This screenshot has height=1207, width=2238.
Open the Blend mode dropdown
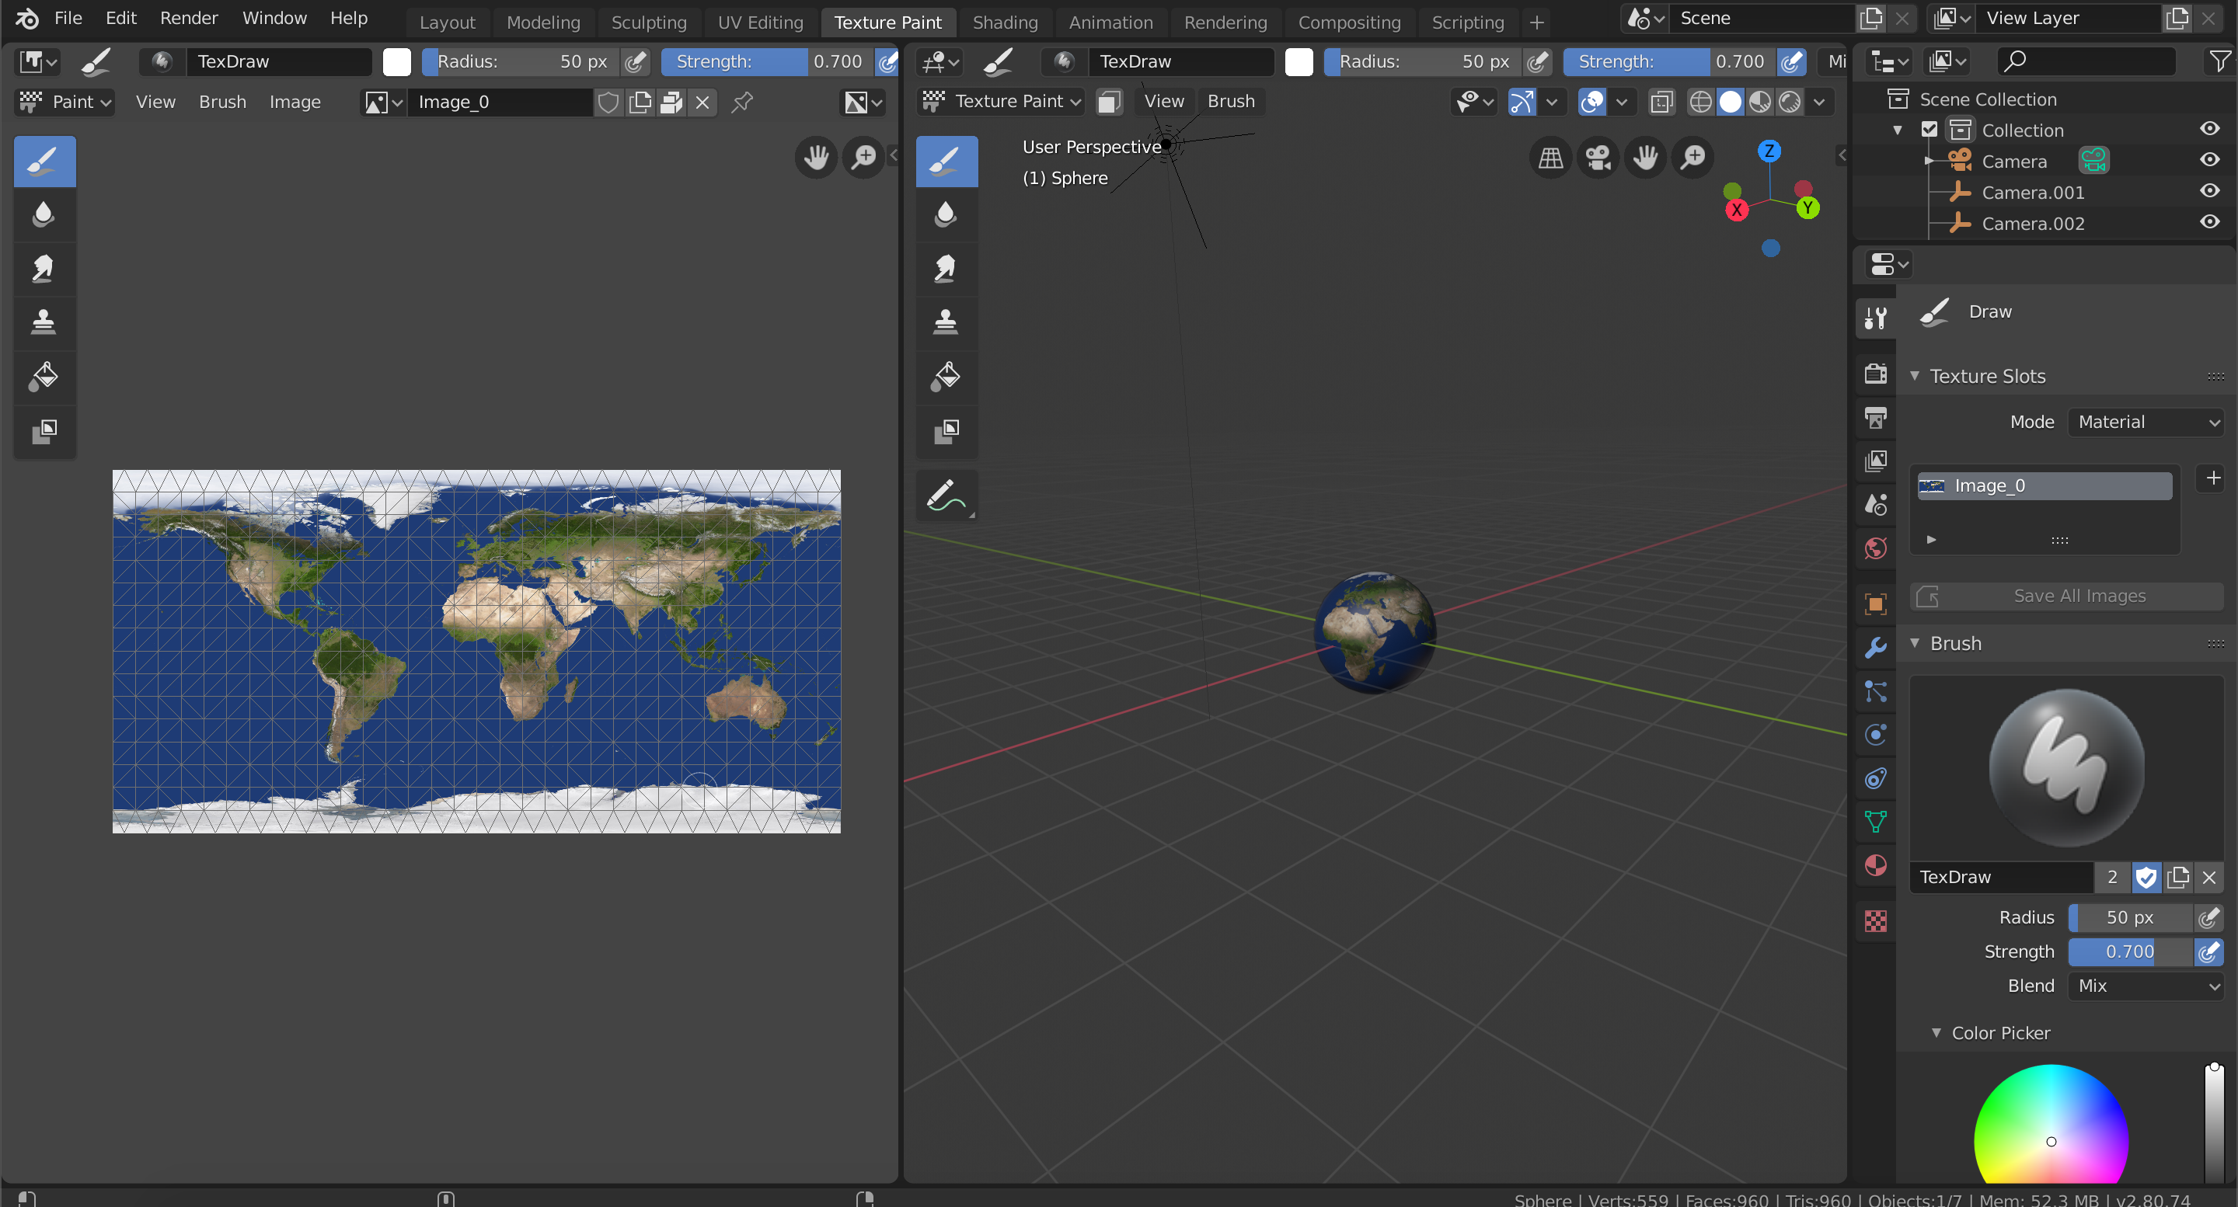point(2146,986)
